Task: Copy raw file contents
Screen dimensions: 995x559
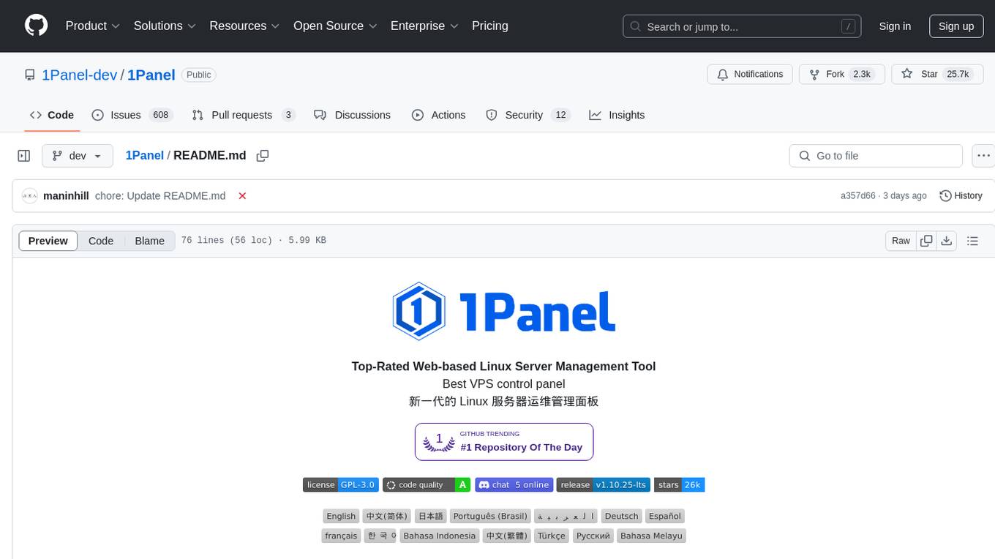Action: [926, 241]
